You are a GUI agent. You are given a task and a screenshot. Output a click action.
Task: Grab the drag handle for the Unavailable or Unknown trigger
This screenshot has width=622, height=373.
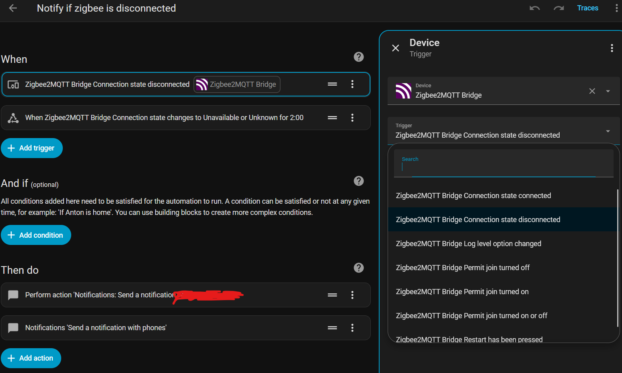pyautogui.click(x=332, y=118)
